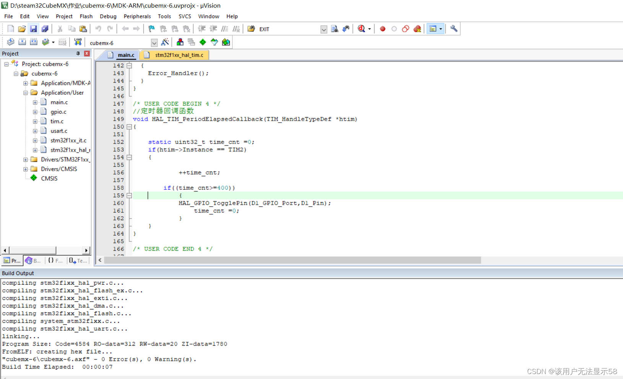The height and width of the screenshot is (379, 623).
Task: Collapse the Project: cubemx-6 root node
Action: point(6,64)
